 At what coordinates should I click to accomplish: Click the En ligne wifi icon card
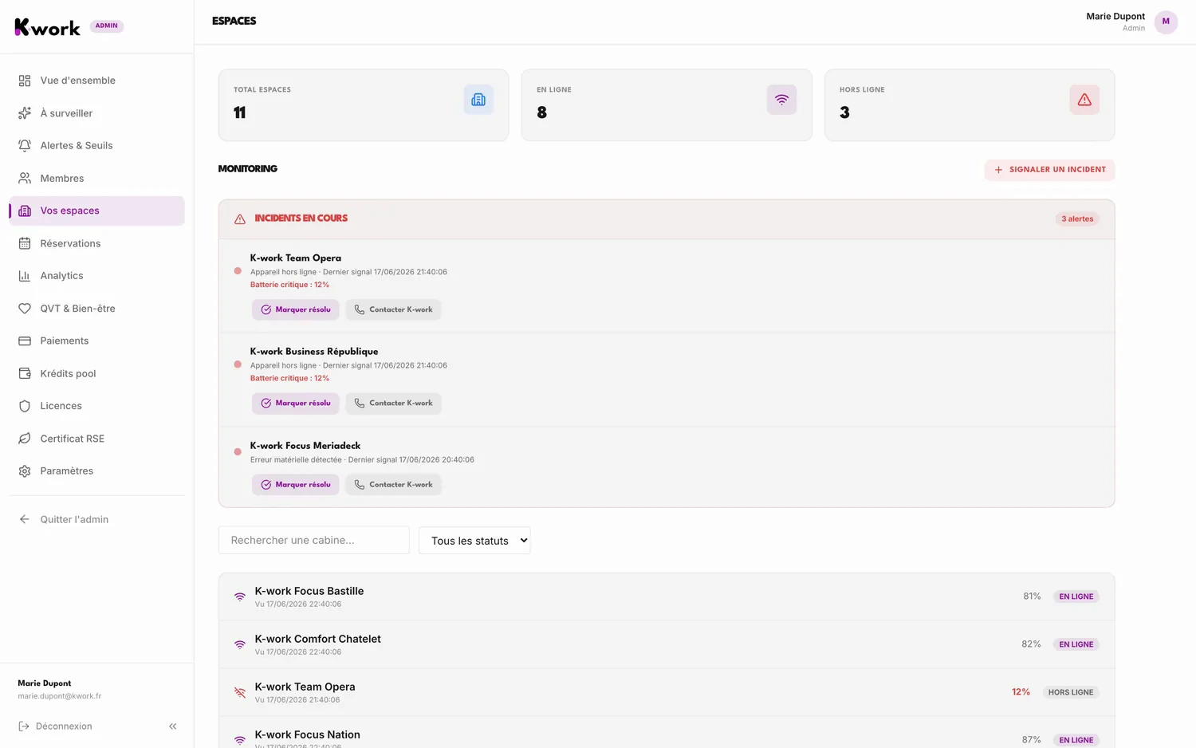781,100
